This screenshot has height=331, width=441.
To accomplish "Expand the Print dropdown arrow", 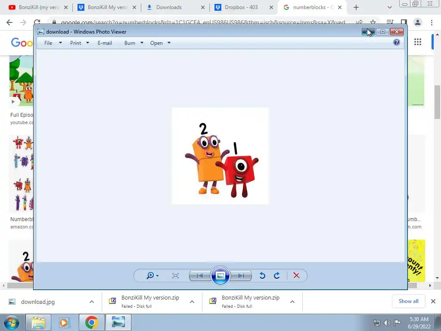I will (87, 43).
